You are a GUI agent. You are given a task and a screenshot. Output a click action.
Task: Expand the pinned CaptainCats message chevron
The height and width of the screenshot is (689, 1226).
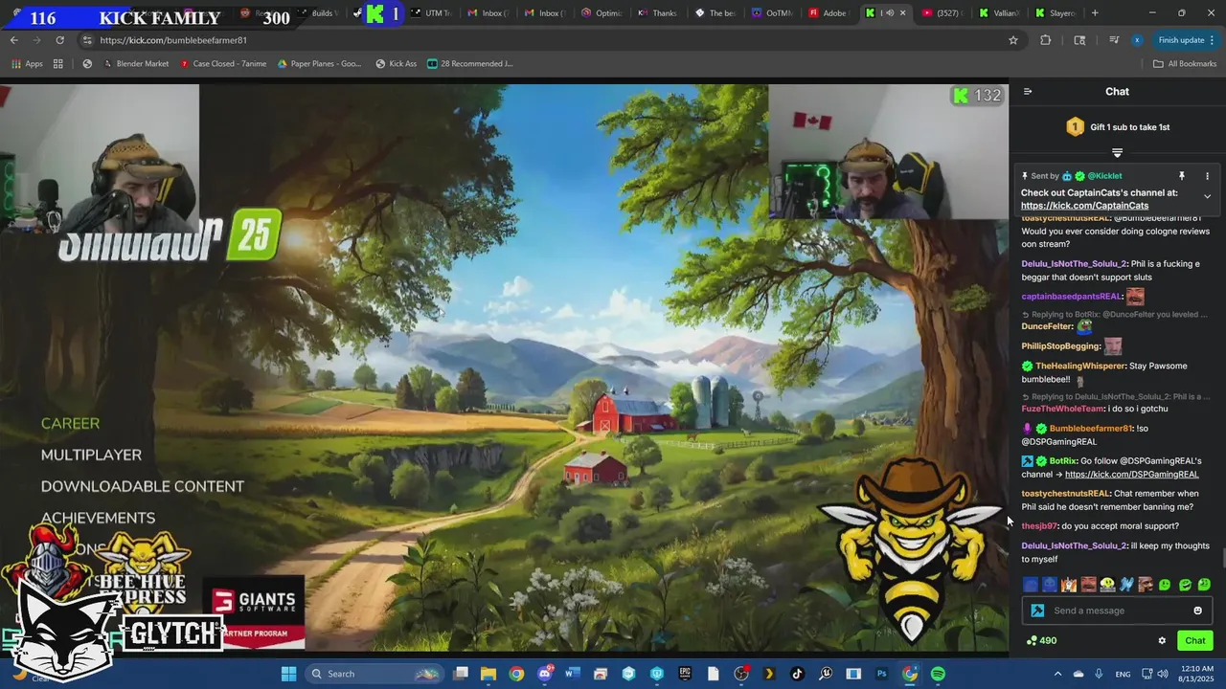point(1207,196)
